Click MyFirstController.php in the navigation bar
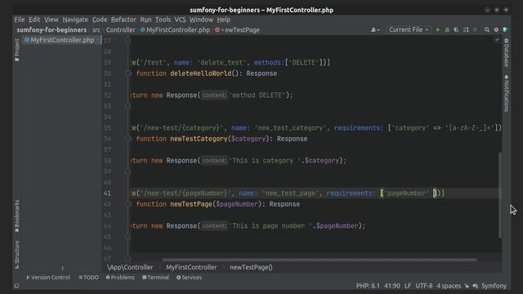 (x=175, y=29)
